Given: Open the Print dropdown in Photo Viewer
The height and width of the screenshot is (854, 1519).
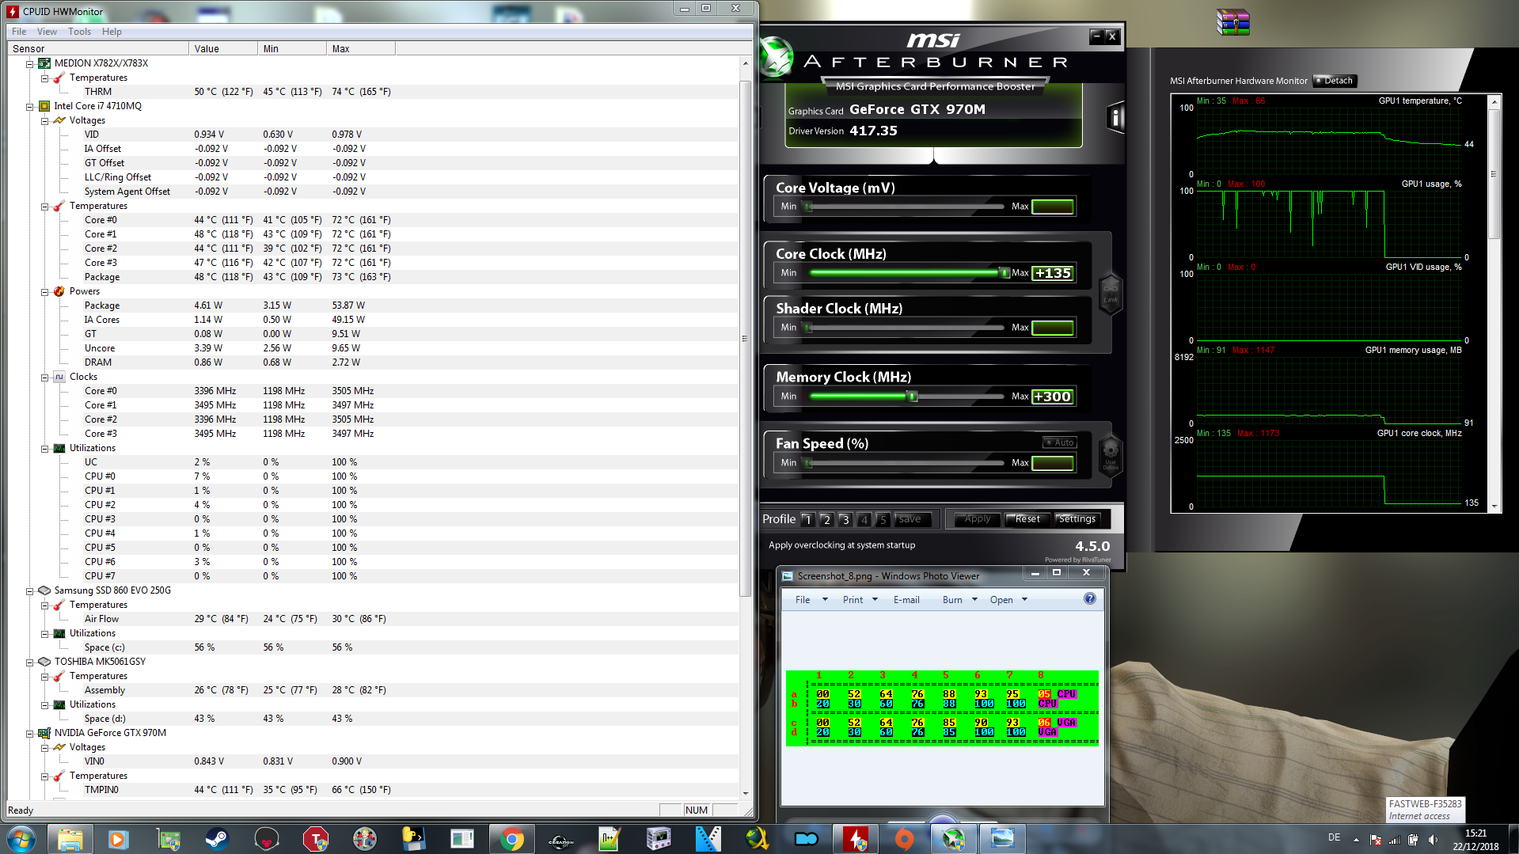Looking at the screenshot, I should (x=860, y=600).
